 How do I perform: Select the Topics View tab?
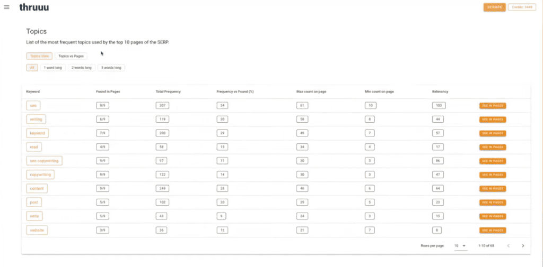click(39, 56)
